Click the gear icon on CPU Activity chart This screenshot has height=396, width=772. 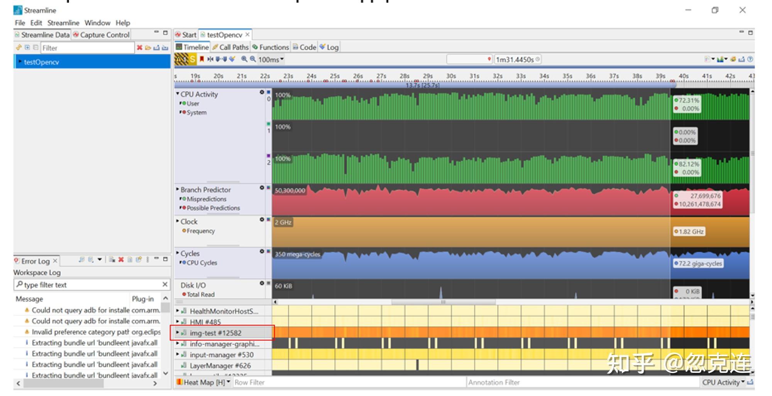262,92
